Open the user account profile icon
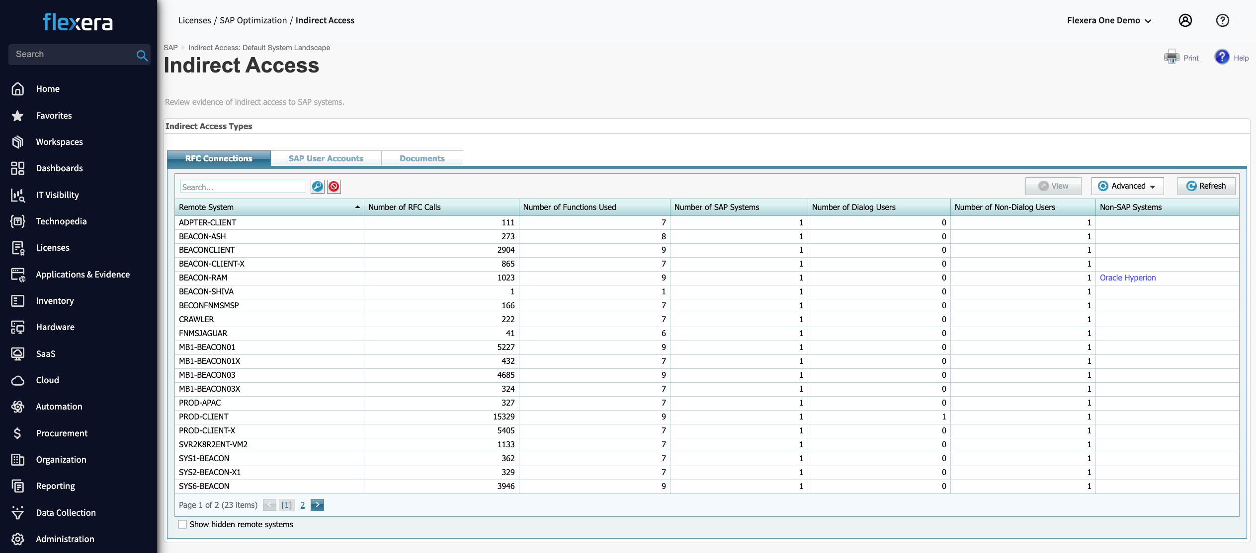 [x=1185, y=20]
